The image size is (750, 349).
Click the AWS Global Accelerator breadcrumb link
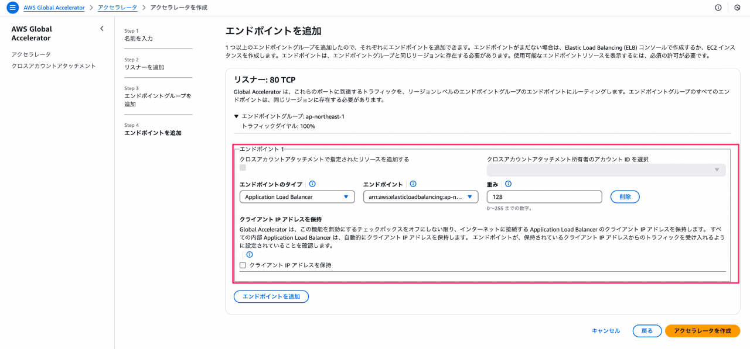[54, 8]
